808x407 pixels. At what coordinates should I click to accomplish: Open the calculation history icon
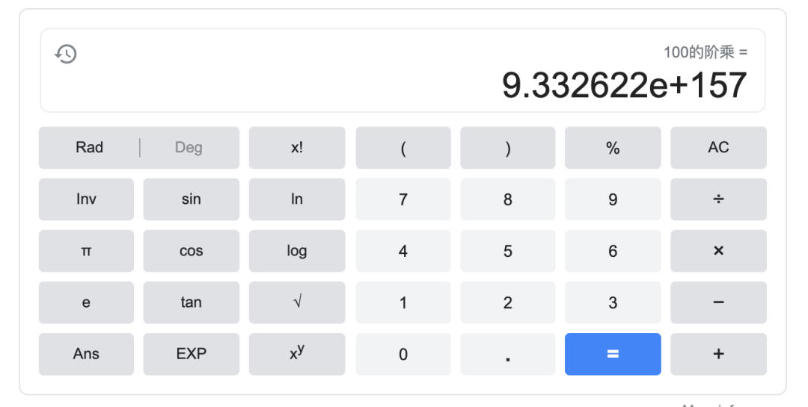pos(67,54)
